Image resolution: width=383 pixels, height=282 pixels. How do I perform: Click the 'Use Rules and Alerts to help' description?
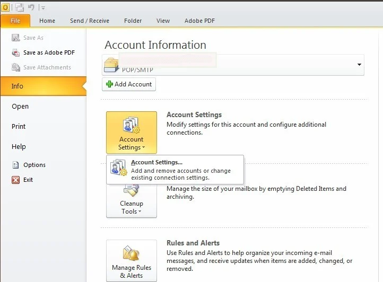pos(259,261)
